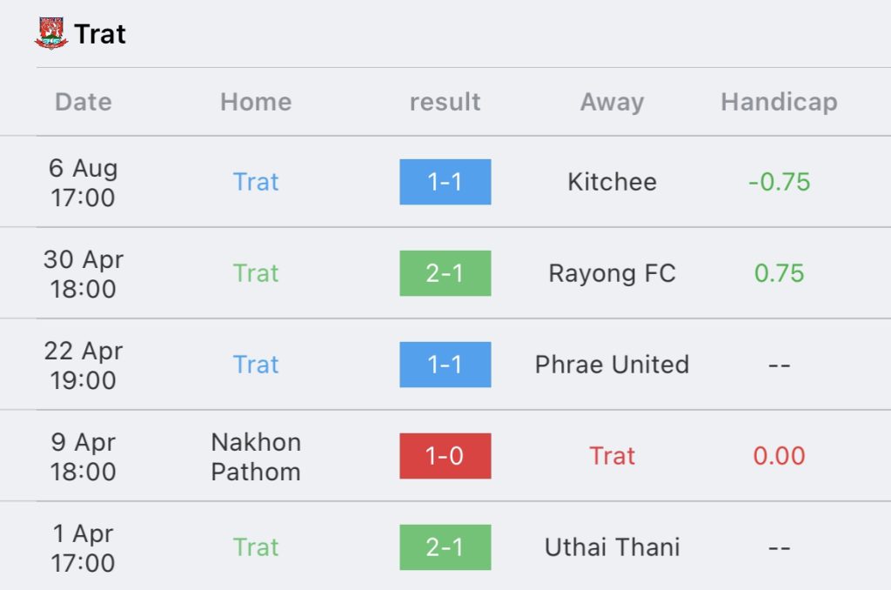Screen dimensions: 891x590
Task: Open the 2-1 result against Rayong FC
Action: click(445, 273)
